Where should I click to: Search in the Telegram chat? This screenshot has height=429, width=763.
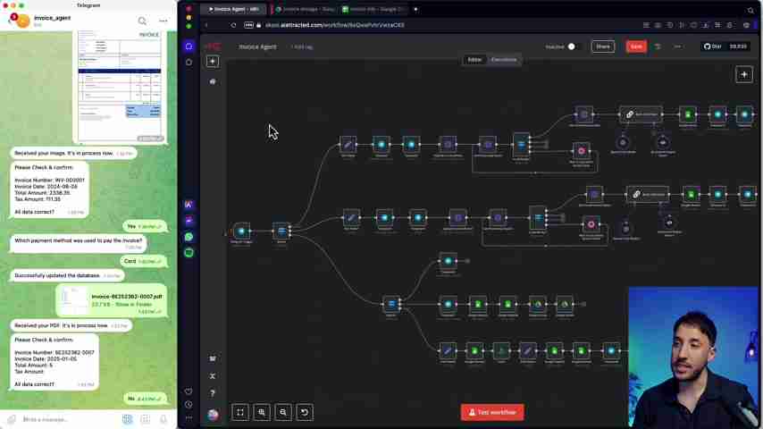(142, 21)
